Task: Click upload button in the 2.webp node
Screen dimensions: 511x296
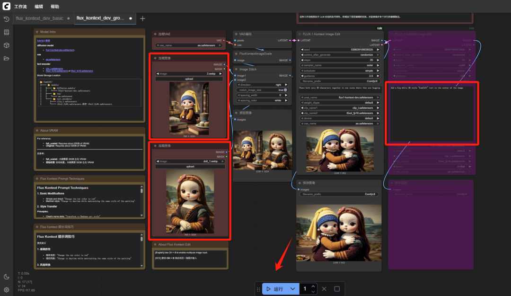Action: click(x=189, y=79)
